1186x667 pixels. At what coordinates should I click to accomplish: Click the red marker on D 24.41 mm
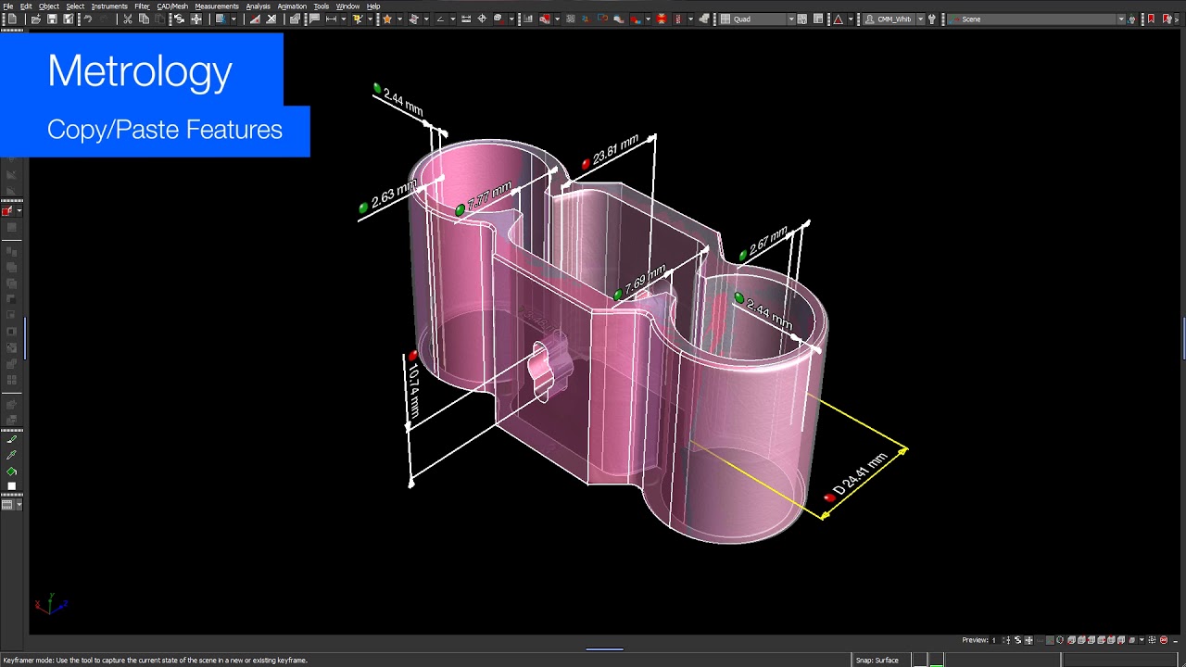pos(828,497)
